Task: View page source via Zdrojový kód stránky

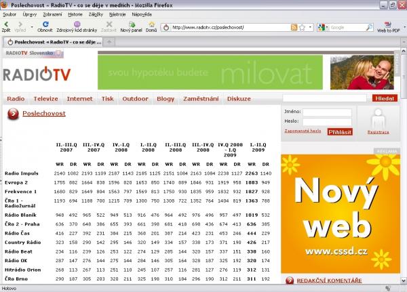Action: tap(77, 24)
